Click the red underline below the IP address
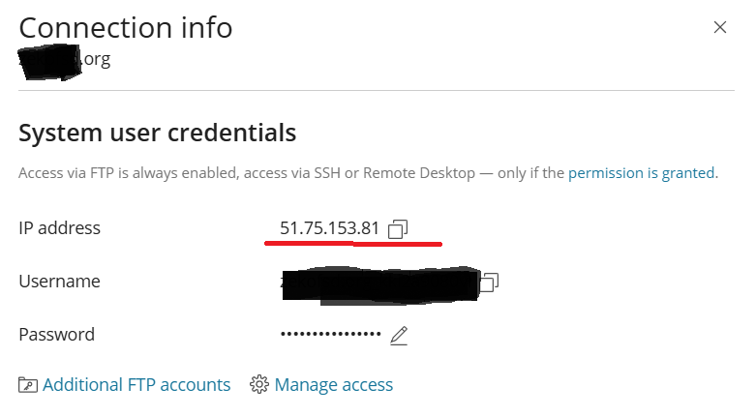The height and width of the screenshot is (417, 756). [x=353, y=244]
